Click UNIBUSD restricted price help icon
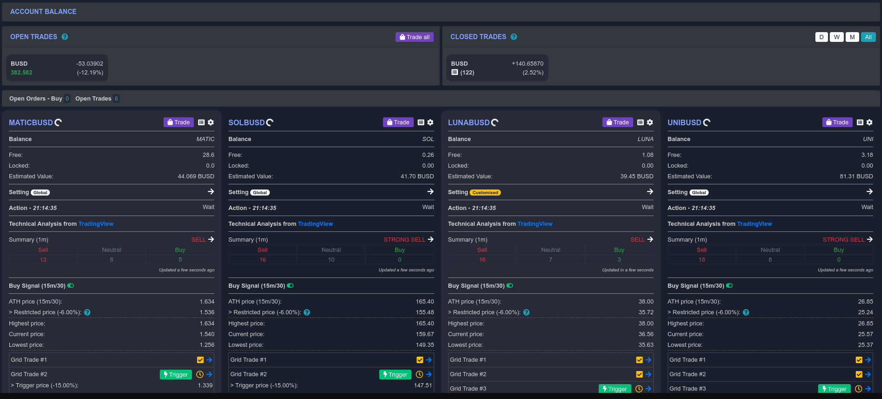This screenshot has height=399, width=882. pyautogui.click(x=746, y=312)
